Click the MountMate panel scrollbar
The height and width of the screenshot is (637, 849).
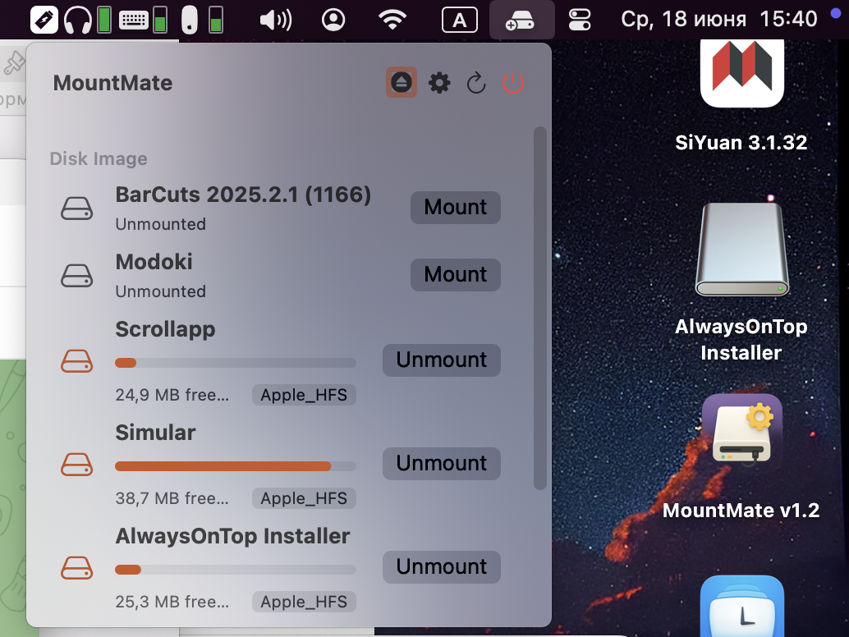539,308
